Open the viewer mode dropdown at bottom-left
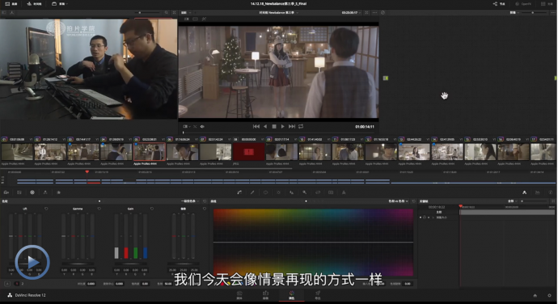Screen dimensions: 558x304 tap(187, 126)
